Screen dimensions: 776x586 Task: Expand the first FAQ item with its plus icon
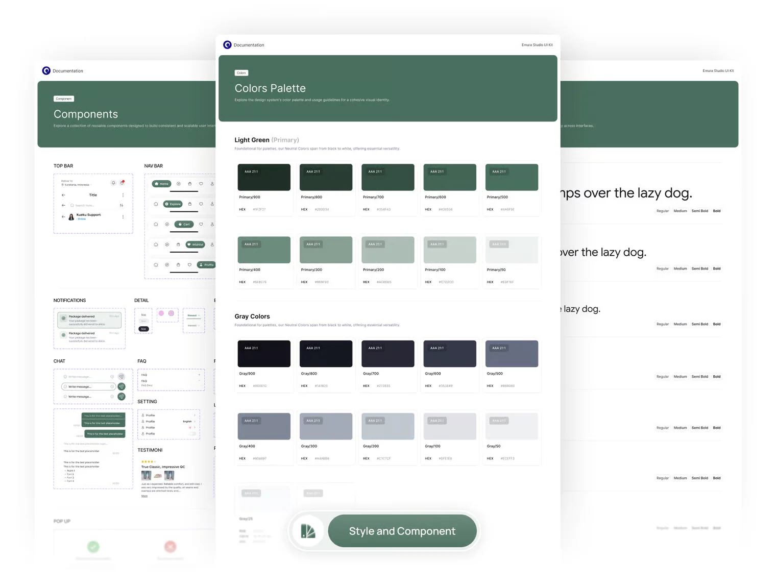coord(199,375)
